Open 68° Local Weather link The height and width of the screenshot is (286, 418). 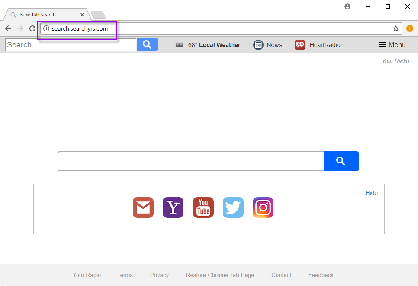point(214,45)
